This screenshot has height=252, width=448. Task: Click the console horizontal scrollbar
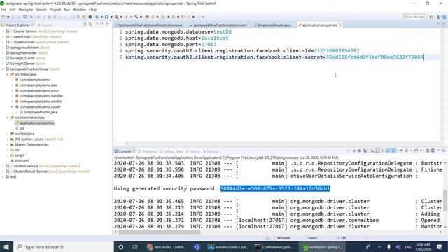click(x=160, y=232)
